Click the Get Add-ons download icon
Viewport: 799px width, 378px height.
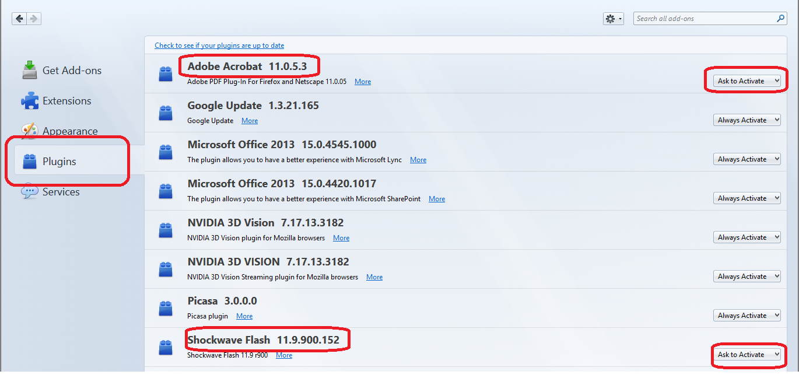tap(29, 70)
